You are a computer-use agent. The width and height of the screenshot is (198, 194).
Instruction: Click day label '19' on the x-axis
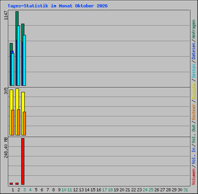click(x=116, y=190)
